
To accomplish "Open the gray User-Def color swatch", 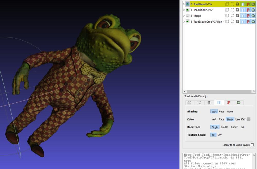I will tap(249, 119).
